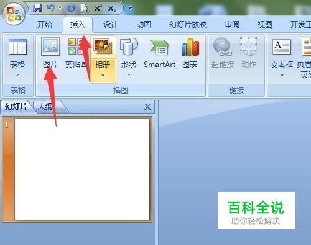Viewport: 311px width, 245px height.
Task: Go to the 动画 tab
Action: (144, 25)
